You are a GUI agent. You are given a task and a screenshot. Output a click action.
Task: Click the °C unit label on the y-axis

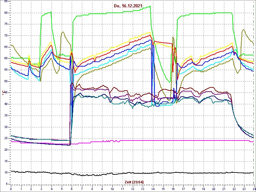(x=3, y=93)
